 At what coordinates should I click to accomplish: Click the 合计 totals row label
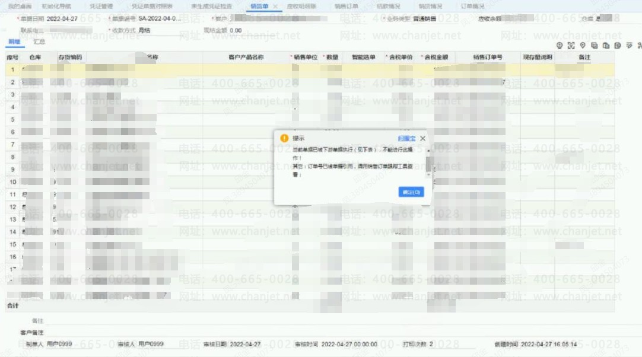(12, 305)
